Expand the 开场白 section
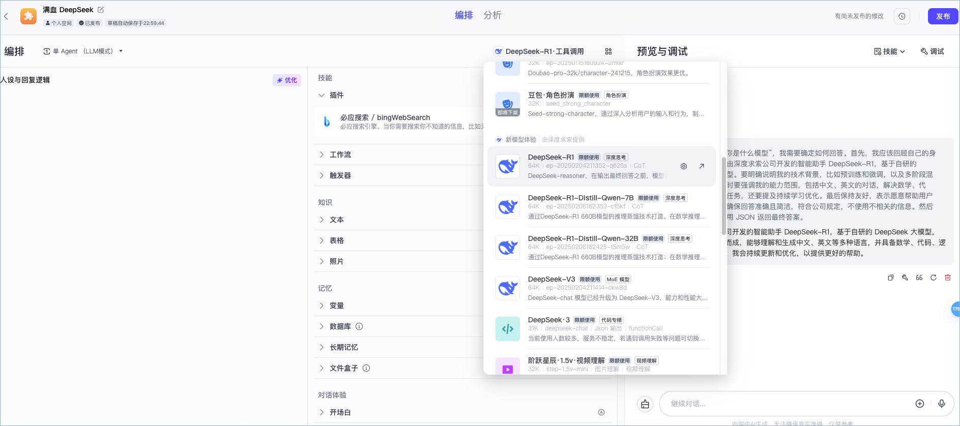 [x=321, y=412]
